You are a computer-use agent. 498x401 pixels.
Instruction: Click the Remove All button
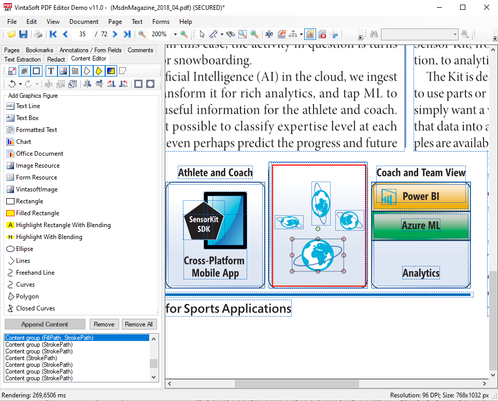(139, 324)
